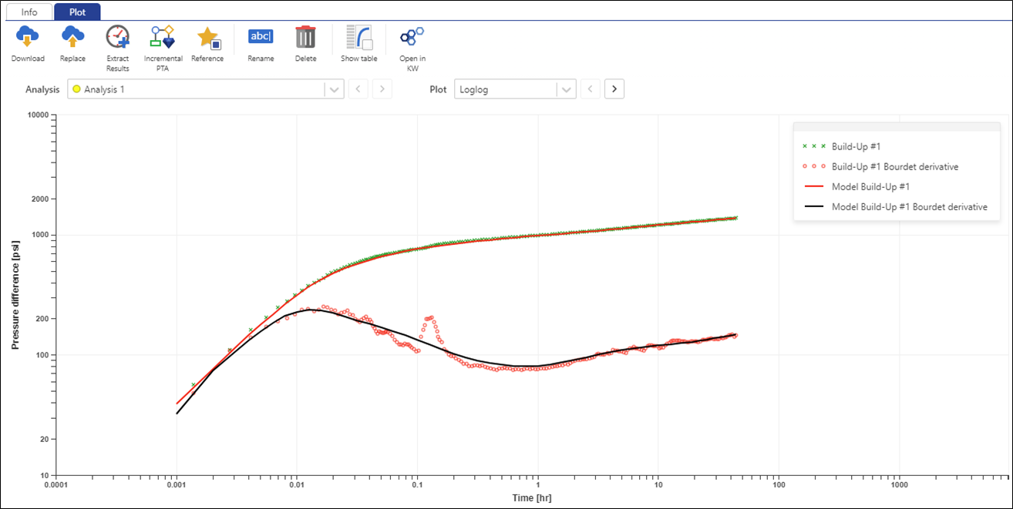The width and height of the screenshot is (1013, 509).
Task: Expand the Analysis dropdown arrow
Action: point(334,89)
